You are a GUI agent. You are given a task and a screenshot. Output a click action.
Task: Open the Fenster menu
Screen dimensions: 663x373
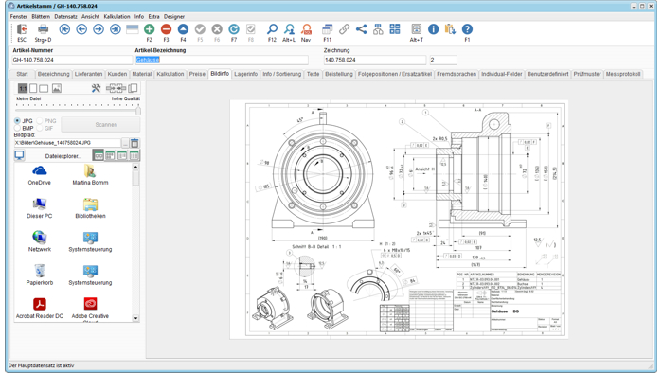coord(19,16)
